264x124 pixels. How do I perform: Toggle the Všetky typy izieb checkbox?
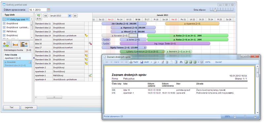pos(4,19)
